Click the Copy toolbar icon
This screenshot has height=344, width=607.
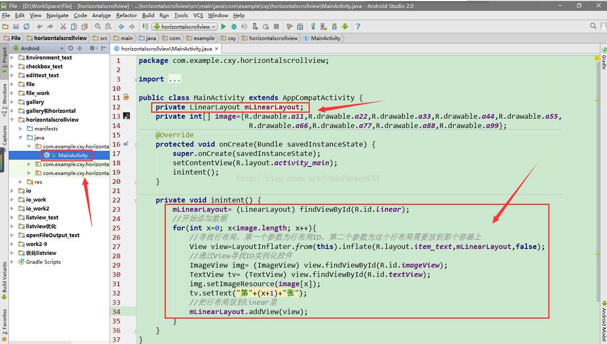click(x=74, y=26)
